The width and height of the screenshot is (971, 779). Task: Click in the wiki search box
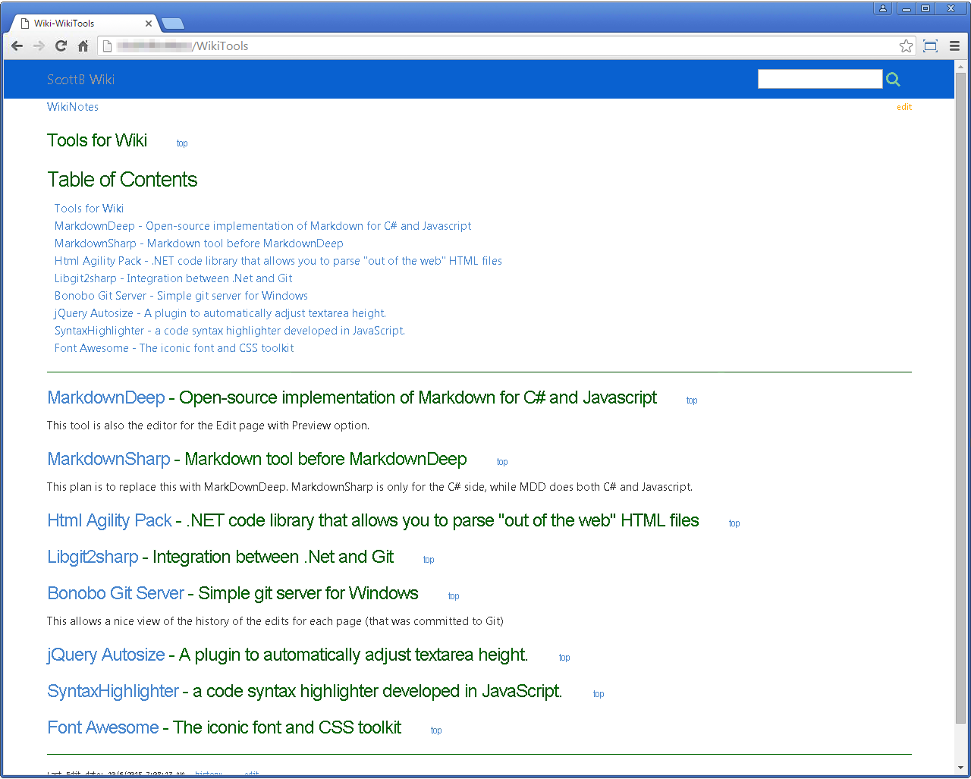click(819, 79)
